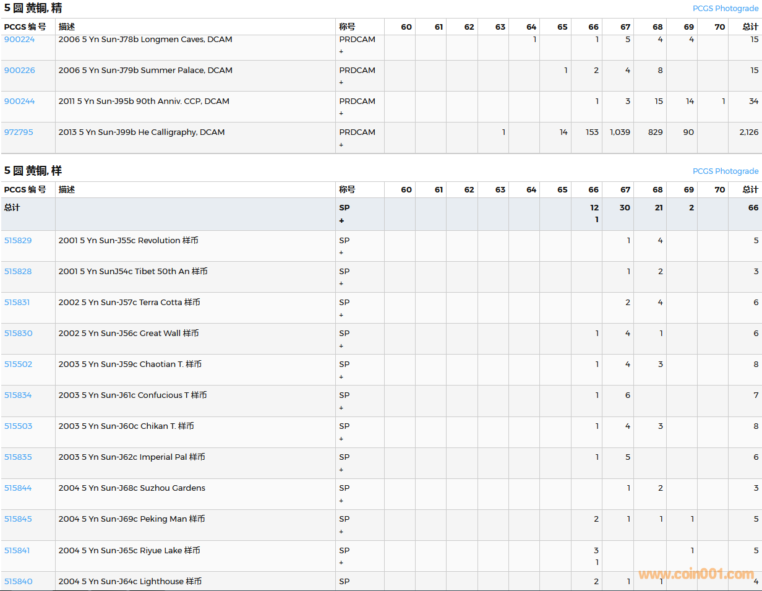
Task: Expand plus sign under PRDCAM for 900244
Action: tap(341, 114)
